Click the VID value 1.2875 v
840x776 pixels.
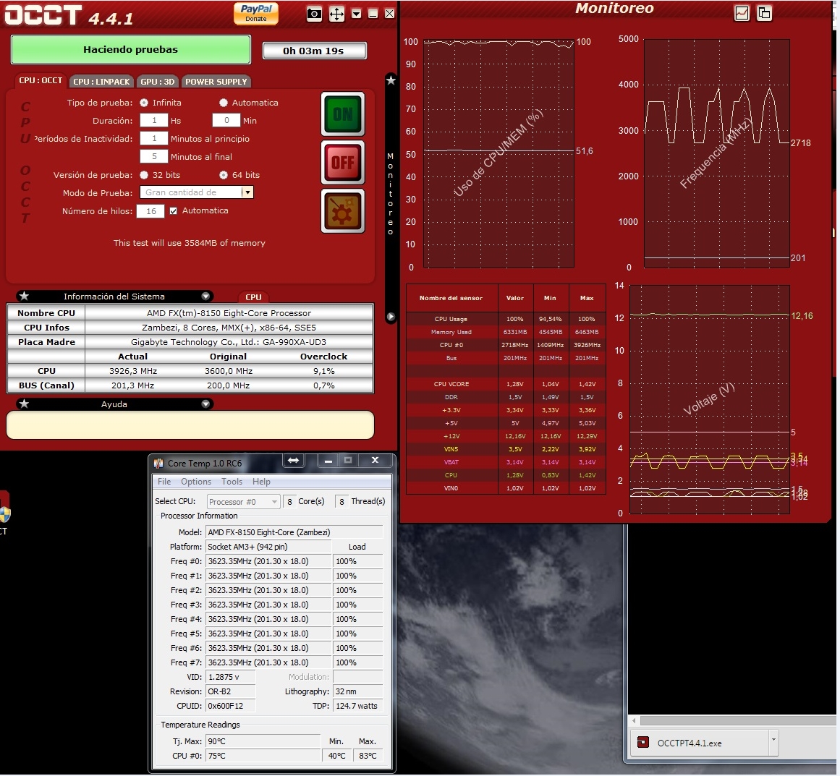tap(230, 677)
